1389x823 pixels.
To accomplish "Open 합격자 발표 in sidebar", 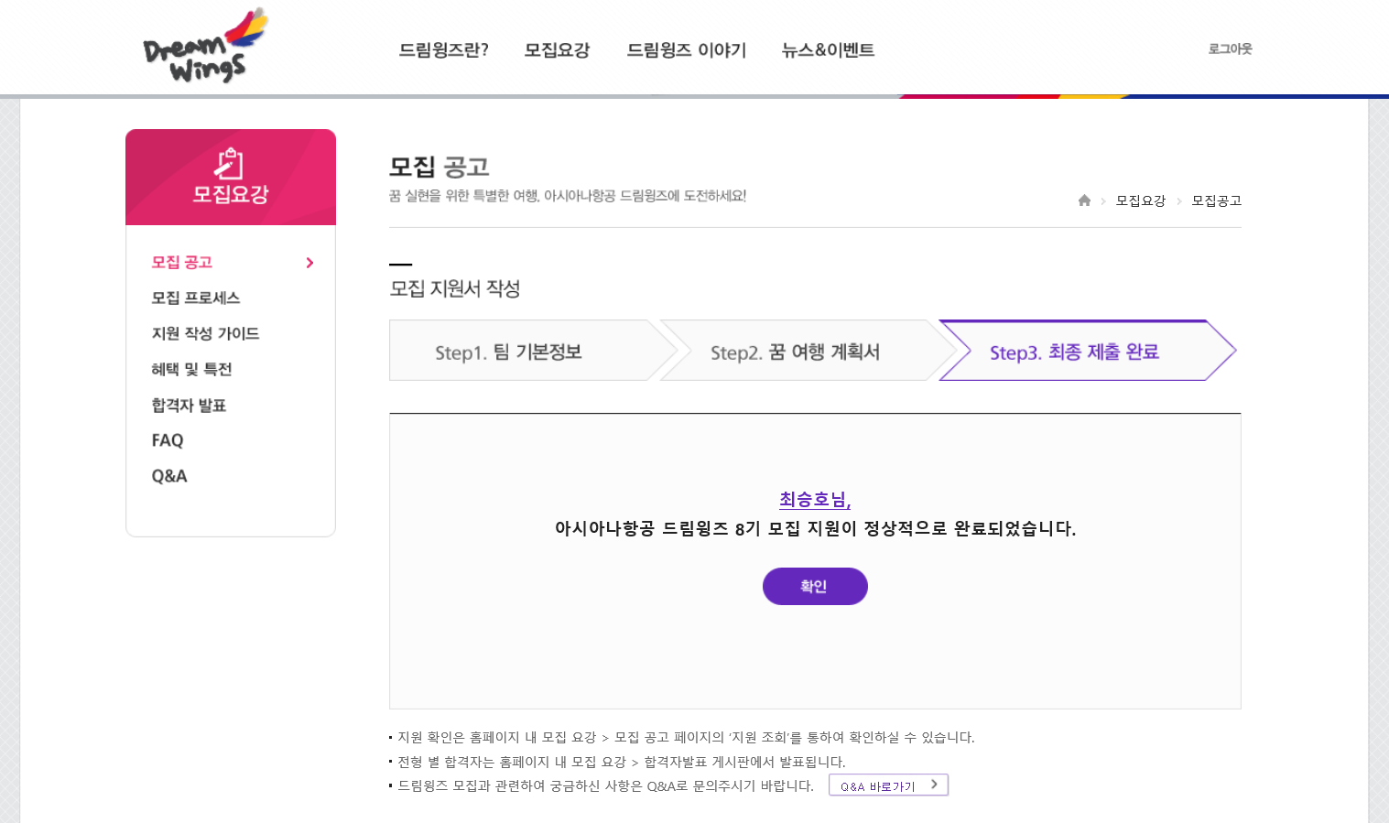I will pyautogui.click(x=189, y=405).
